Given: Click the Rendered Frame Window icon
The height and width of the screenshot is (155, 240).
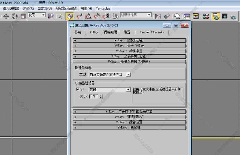Looking at the screenshot, I should click(225, 16).
